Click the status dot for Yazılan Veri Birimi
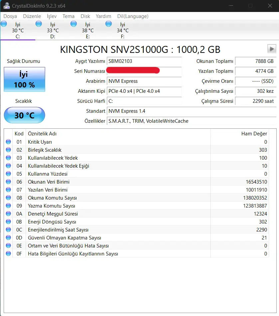Screen dimensions: 279x316 click(8, 190)
